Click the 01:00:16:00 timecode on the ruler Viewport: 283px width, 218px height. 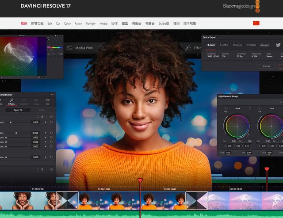coord(170,189)
